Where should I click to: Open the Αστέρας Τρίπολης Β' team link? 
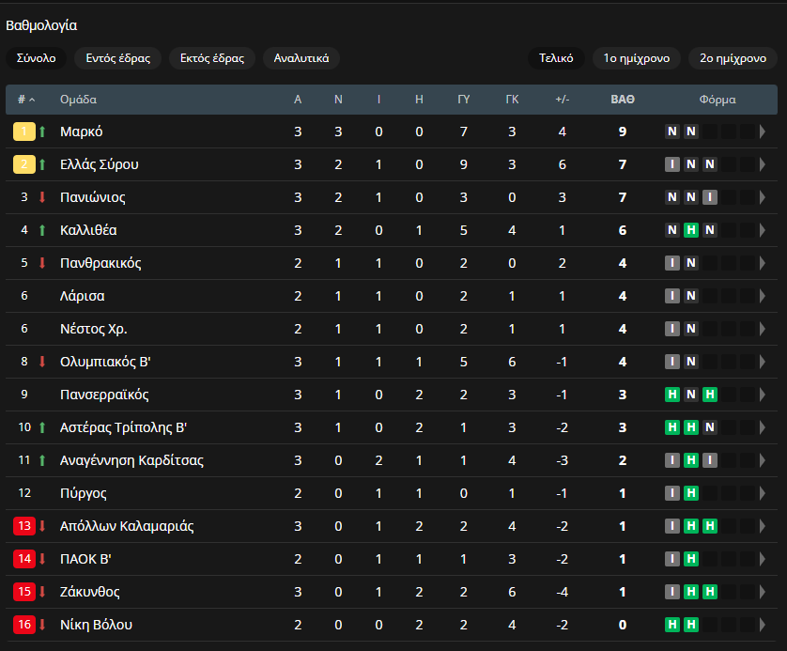pyautogui.click(x=123, y=427)
